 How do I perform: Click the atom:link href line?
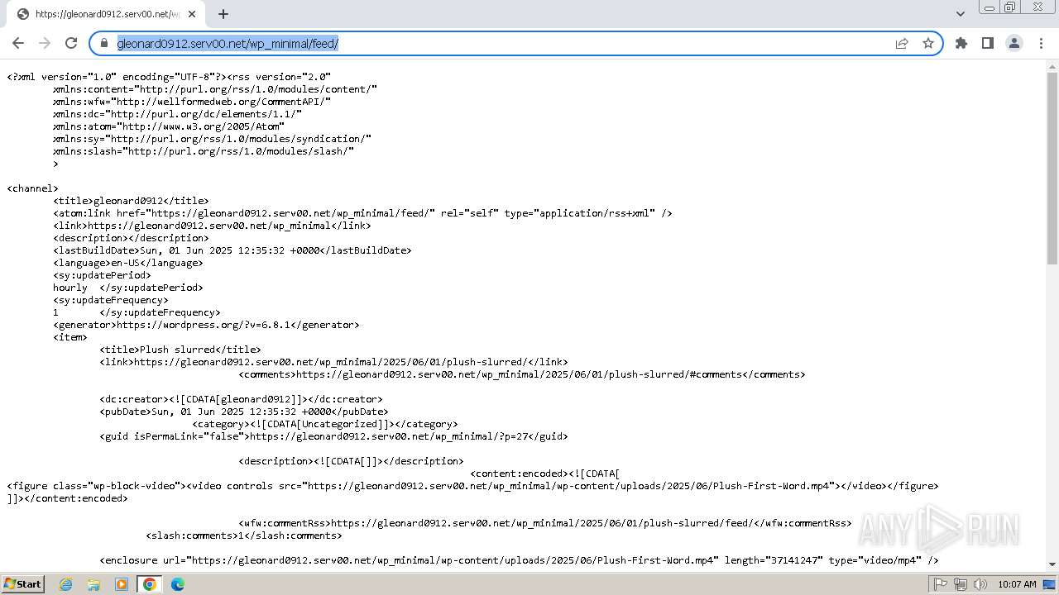[362, 213]
